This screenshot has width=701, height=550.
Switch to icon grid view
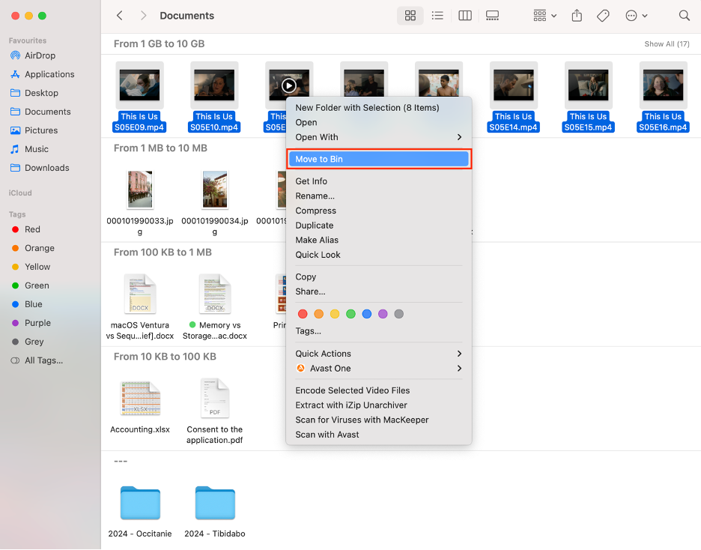410,15
